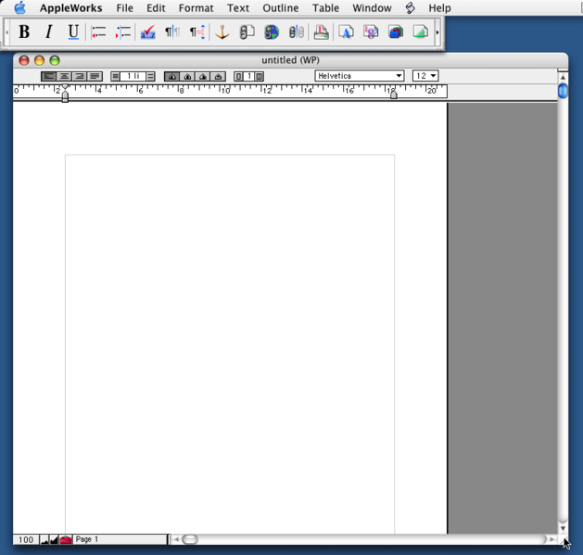Open the Format menu
This screenshot has width=583, height=555.
click(196, 7)
